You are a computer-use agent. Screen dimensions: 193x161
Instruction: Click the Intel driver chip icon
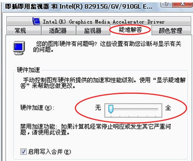[x=37, y=21]
